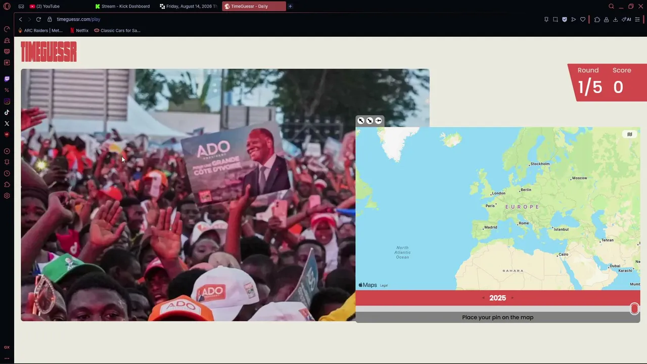View site security lock info

pyautogui.click(x=50, y=19)
